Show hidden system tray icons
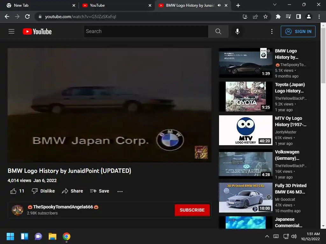The width and height of the screenshot is (326, 244). (x=267, y=236)
